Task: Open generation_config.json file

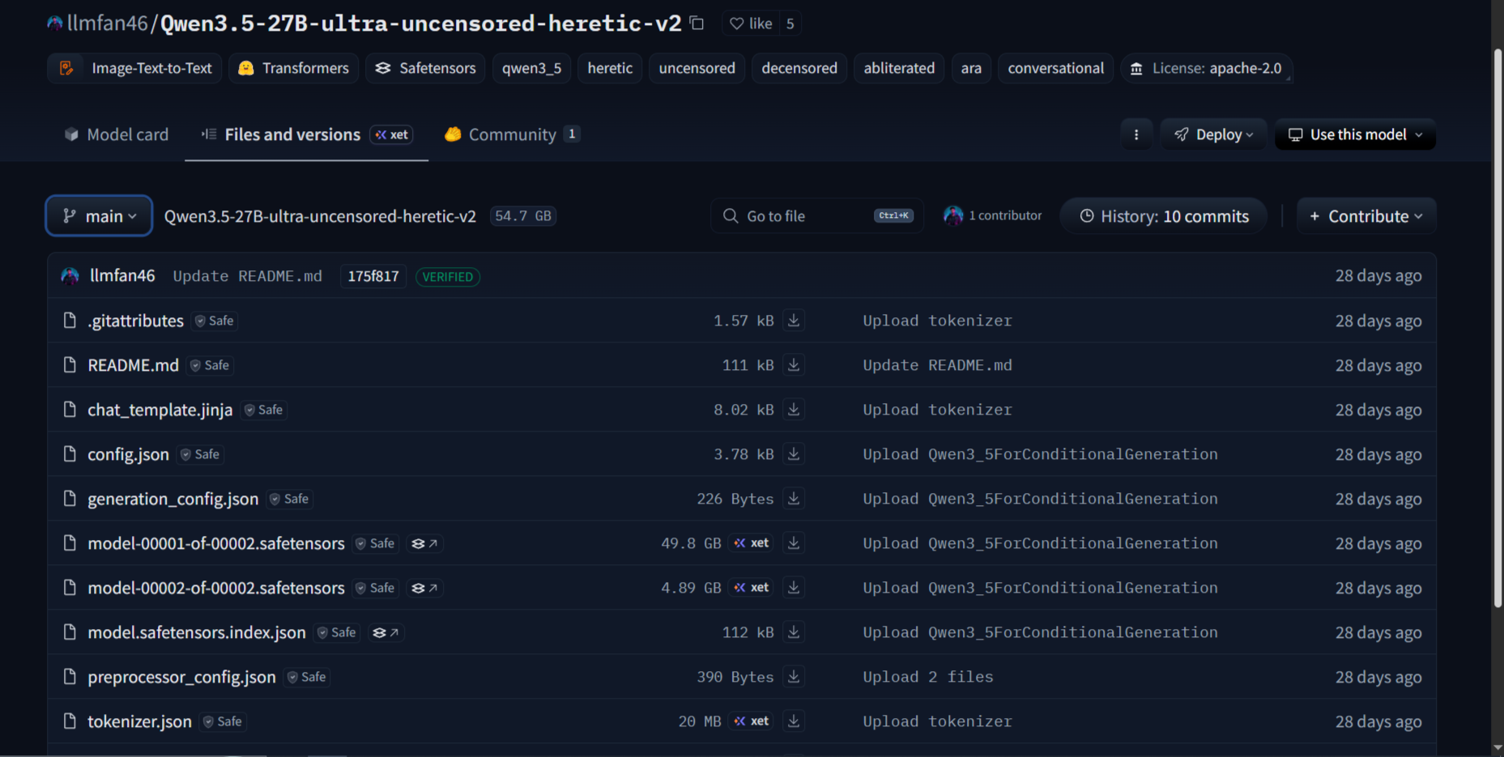Action: (173, 499)
